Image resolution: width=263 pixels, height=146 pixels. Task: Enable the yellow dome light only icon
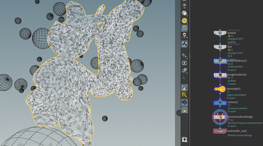184,20
